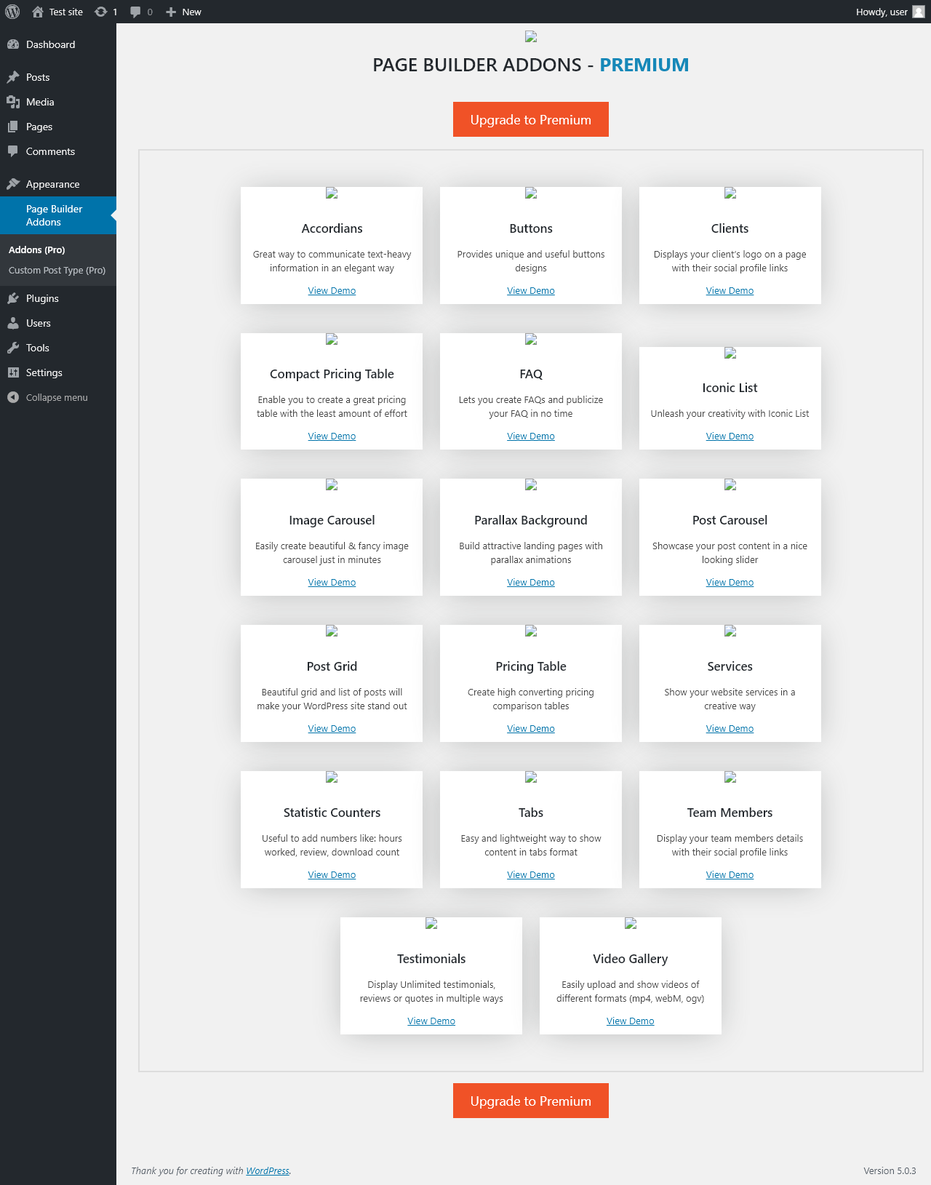Image resolution: width=931 pixels, height=1185 pixels.
Task: Open FAQ View Demo link
Action: tap(531, 436)
